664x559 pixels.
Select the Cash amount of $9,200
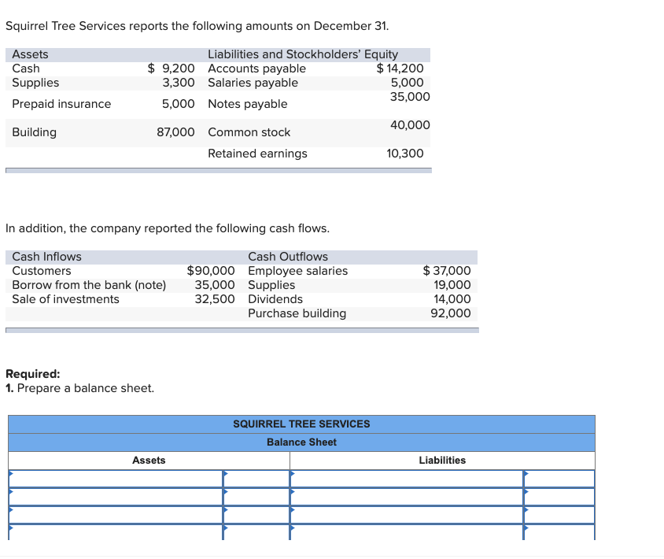click(x=170, y=68)
